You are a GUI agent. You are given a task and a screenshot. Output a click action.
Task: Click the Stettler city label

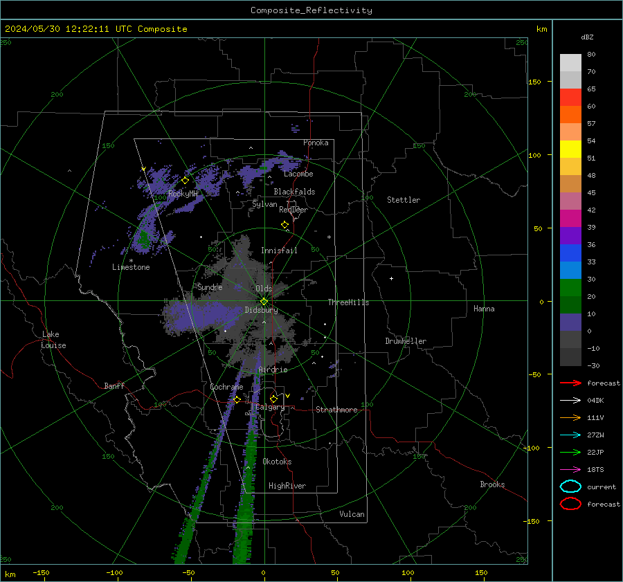point(404,200)
